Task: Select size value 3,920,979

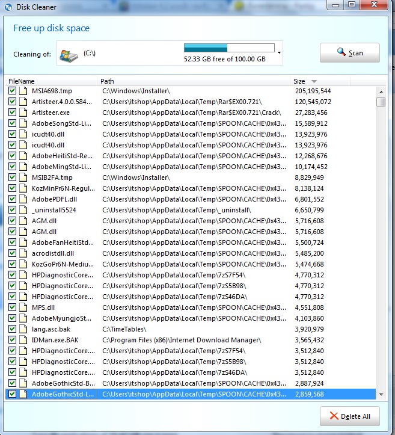Action: click(310, 329)
